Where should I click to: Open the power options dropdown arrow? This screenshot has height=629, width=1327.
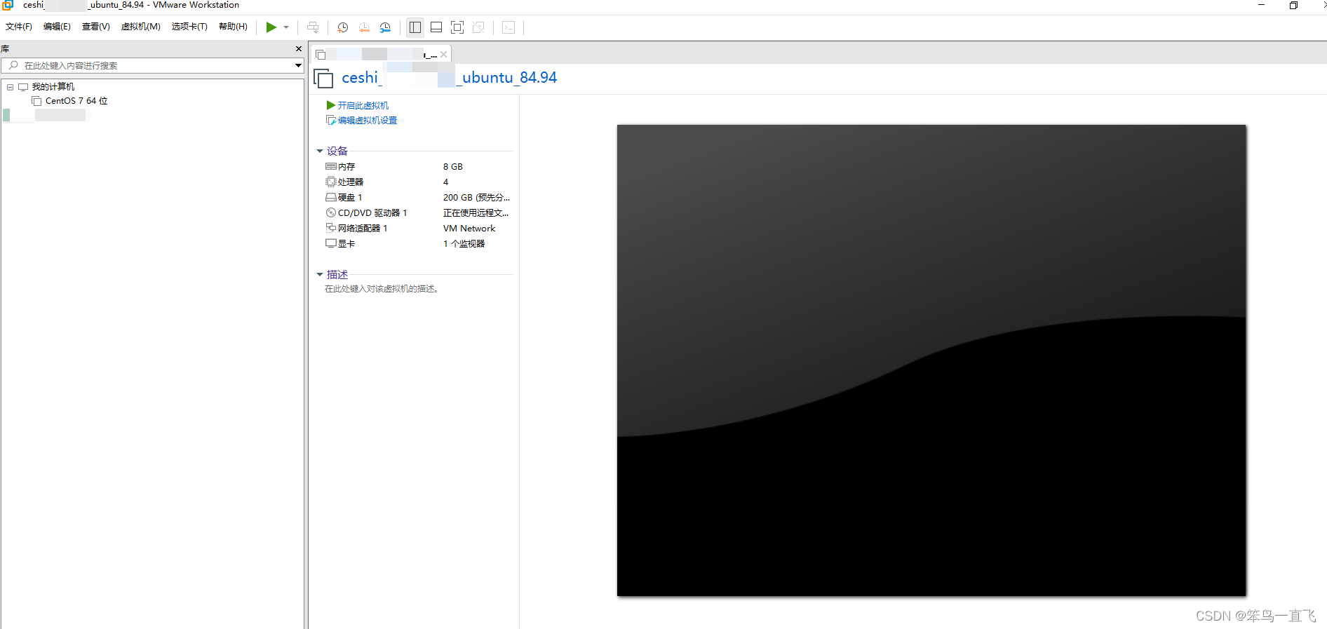click(286, 27)
